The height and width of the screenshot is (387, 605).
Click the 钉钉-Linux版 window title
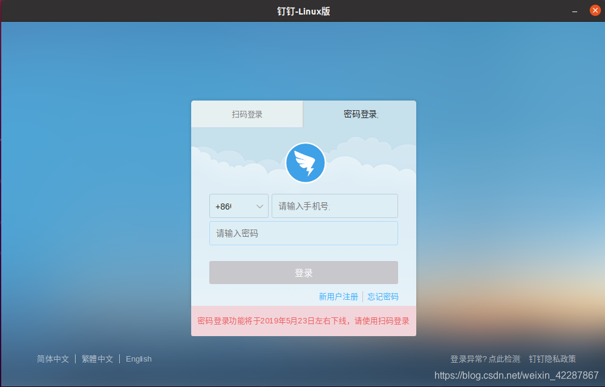304,11
